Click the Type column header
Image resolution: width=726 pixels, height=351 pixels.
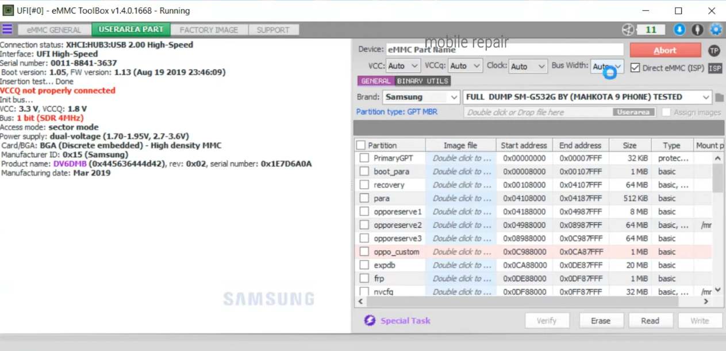coord(671,145)
